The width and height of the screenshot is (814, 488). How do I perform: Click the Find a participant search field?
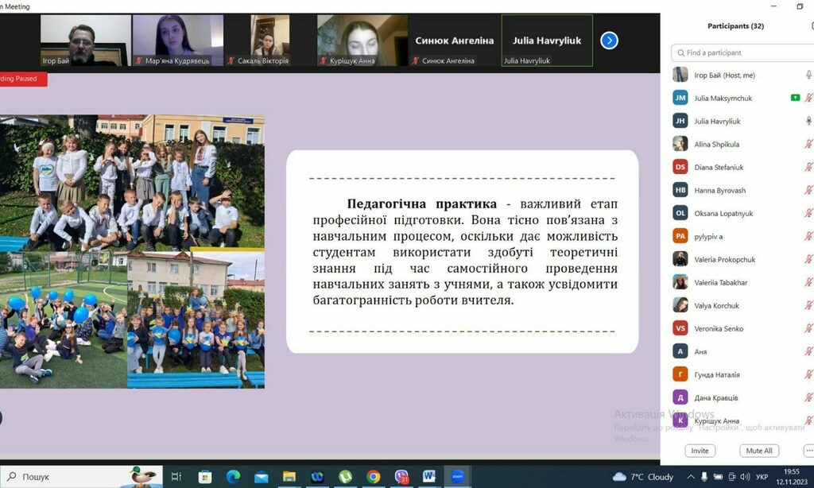(x=743, y=52)
